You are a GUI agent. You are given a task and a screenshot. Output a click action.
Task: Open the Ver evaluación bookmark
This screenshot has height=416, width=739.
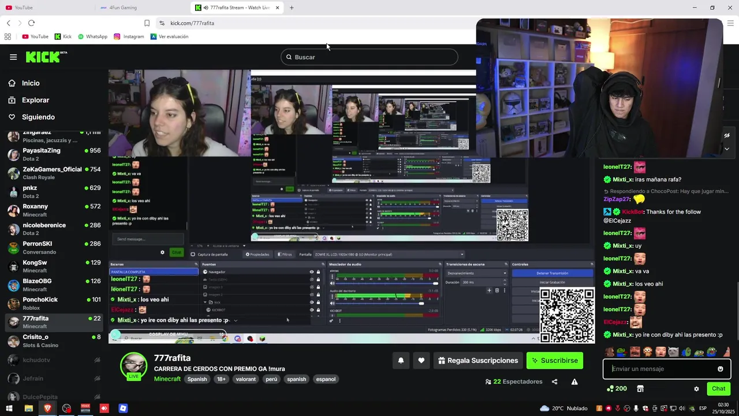pyautogui.click(x=169, y=36)
